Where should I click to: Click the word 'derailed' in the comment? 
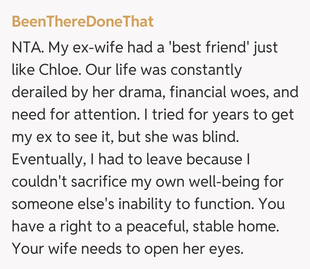click(x=38, y=92)
